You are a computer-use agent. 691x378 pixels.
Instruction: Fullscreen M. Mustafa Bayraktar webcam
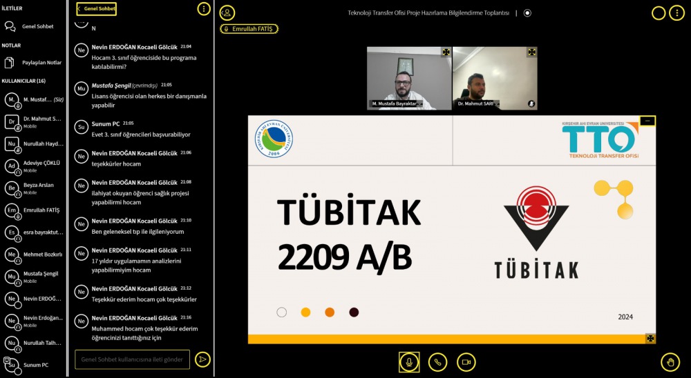coord(446,52)
